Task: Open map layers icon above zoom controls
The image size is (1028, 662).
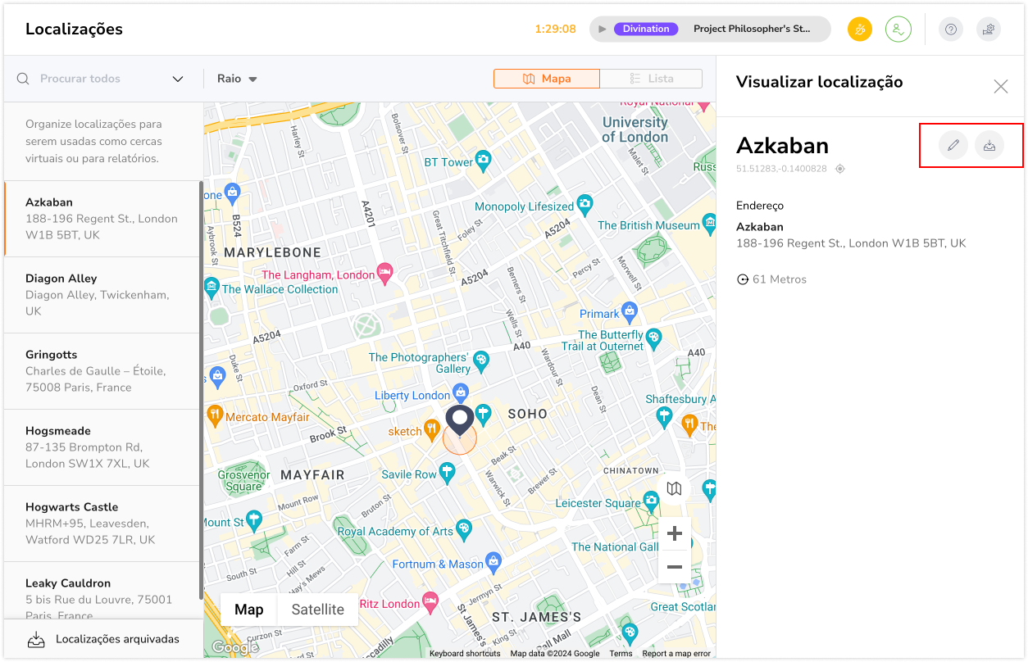Action: (x=674, y=489)
